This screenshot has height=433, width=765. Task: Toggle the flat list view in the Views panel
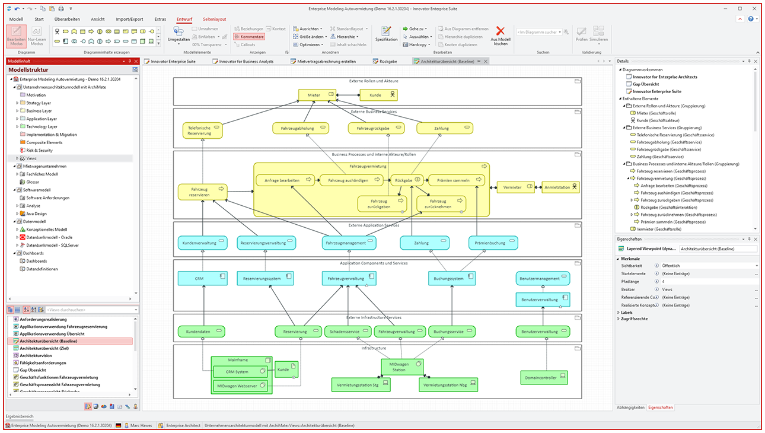[x=18, y=310]
